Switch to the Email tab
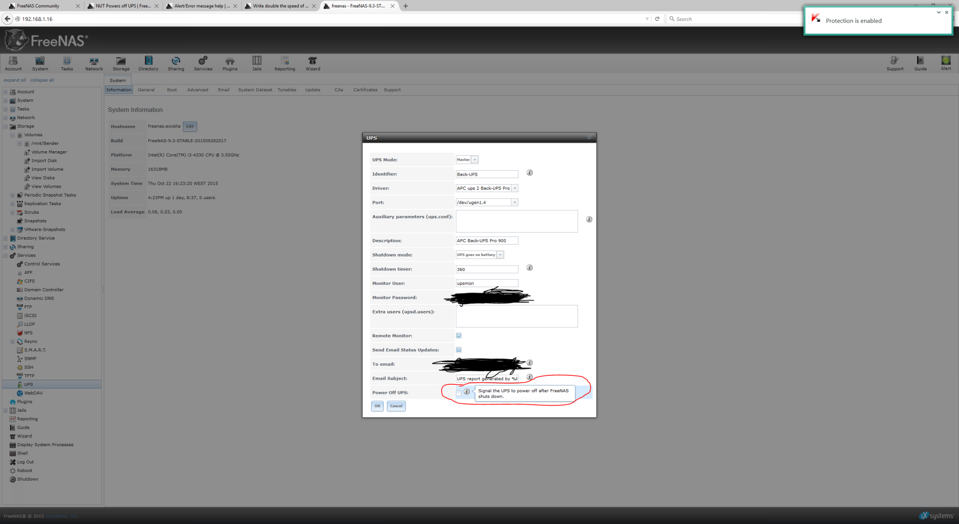 [223, 90]
